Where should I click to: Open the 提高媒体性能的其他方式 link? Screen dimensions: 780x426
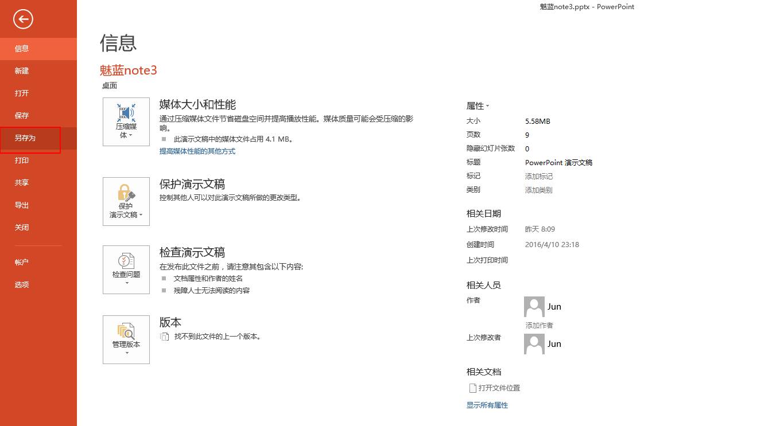tap(197, 151)
